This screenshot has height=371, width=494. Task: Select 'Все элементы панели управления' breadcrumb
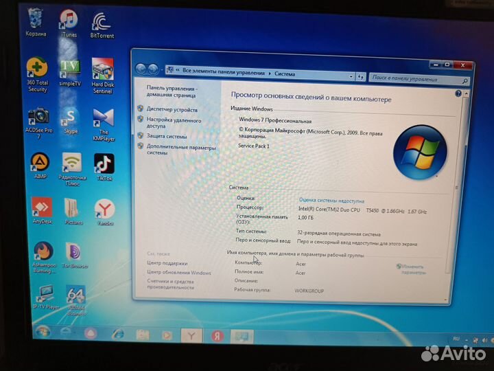pos(224,72)
